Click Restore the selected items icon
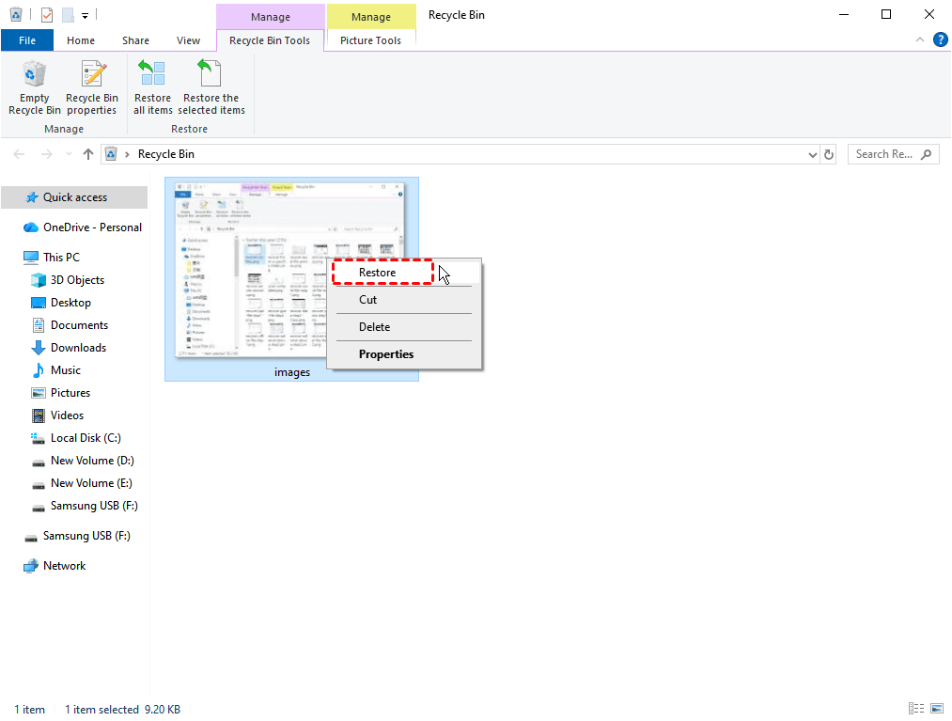 pyautogui.click(x=211, y=75)
